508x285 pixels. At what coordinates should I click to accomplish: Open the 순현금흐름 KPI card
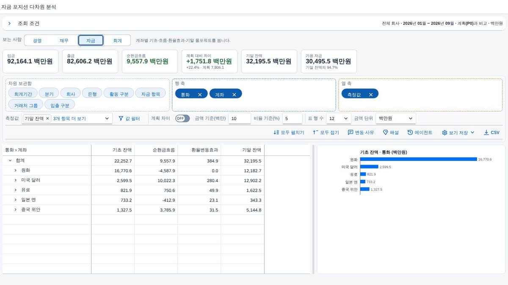coord(151,61)
